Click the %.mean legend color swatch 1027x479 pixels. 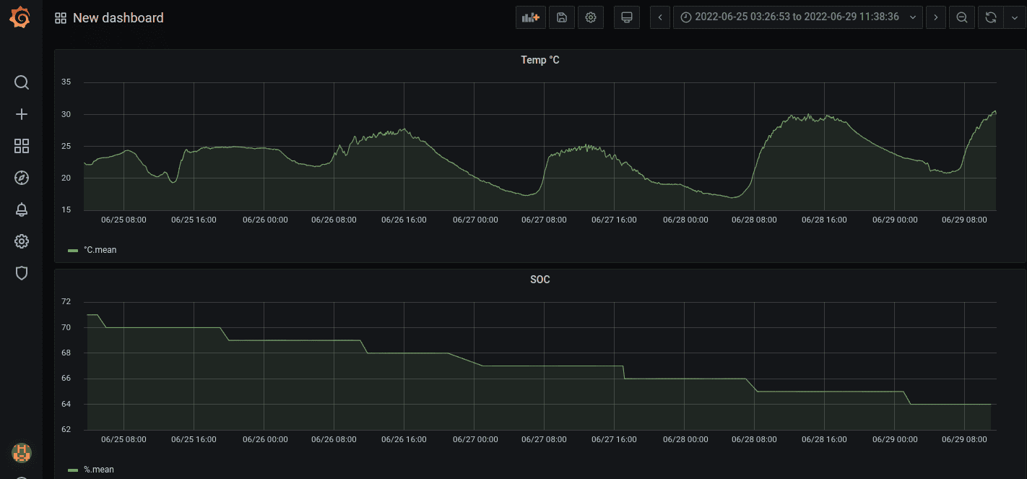[x=73, y=470]
